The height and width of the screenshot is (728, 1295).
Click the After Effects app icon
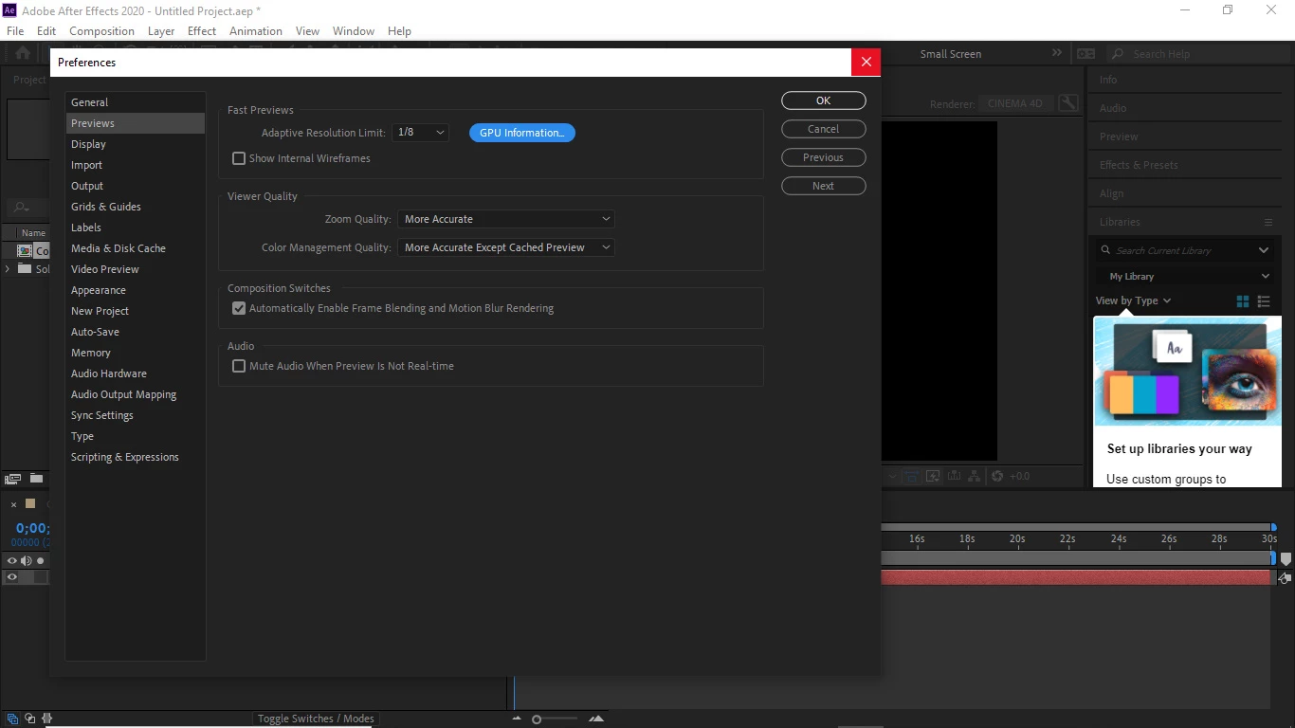(10, 10)
